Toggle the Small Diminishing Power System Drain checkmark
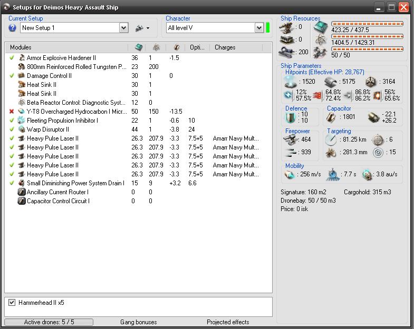This screenshot has width=414, height=329. click(x=12, y=183)
